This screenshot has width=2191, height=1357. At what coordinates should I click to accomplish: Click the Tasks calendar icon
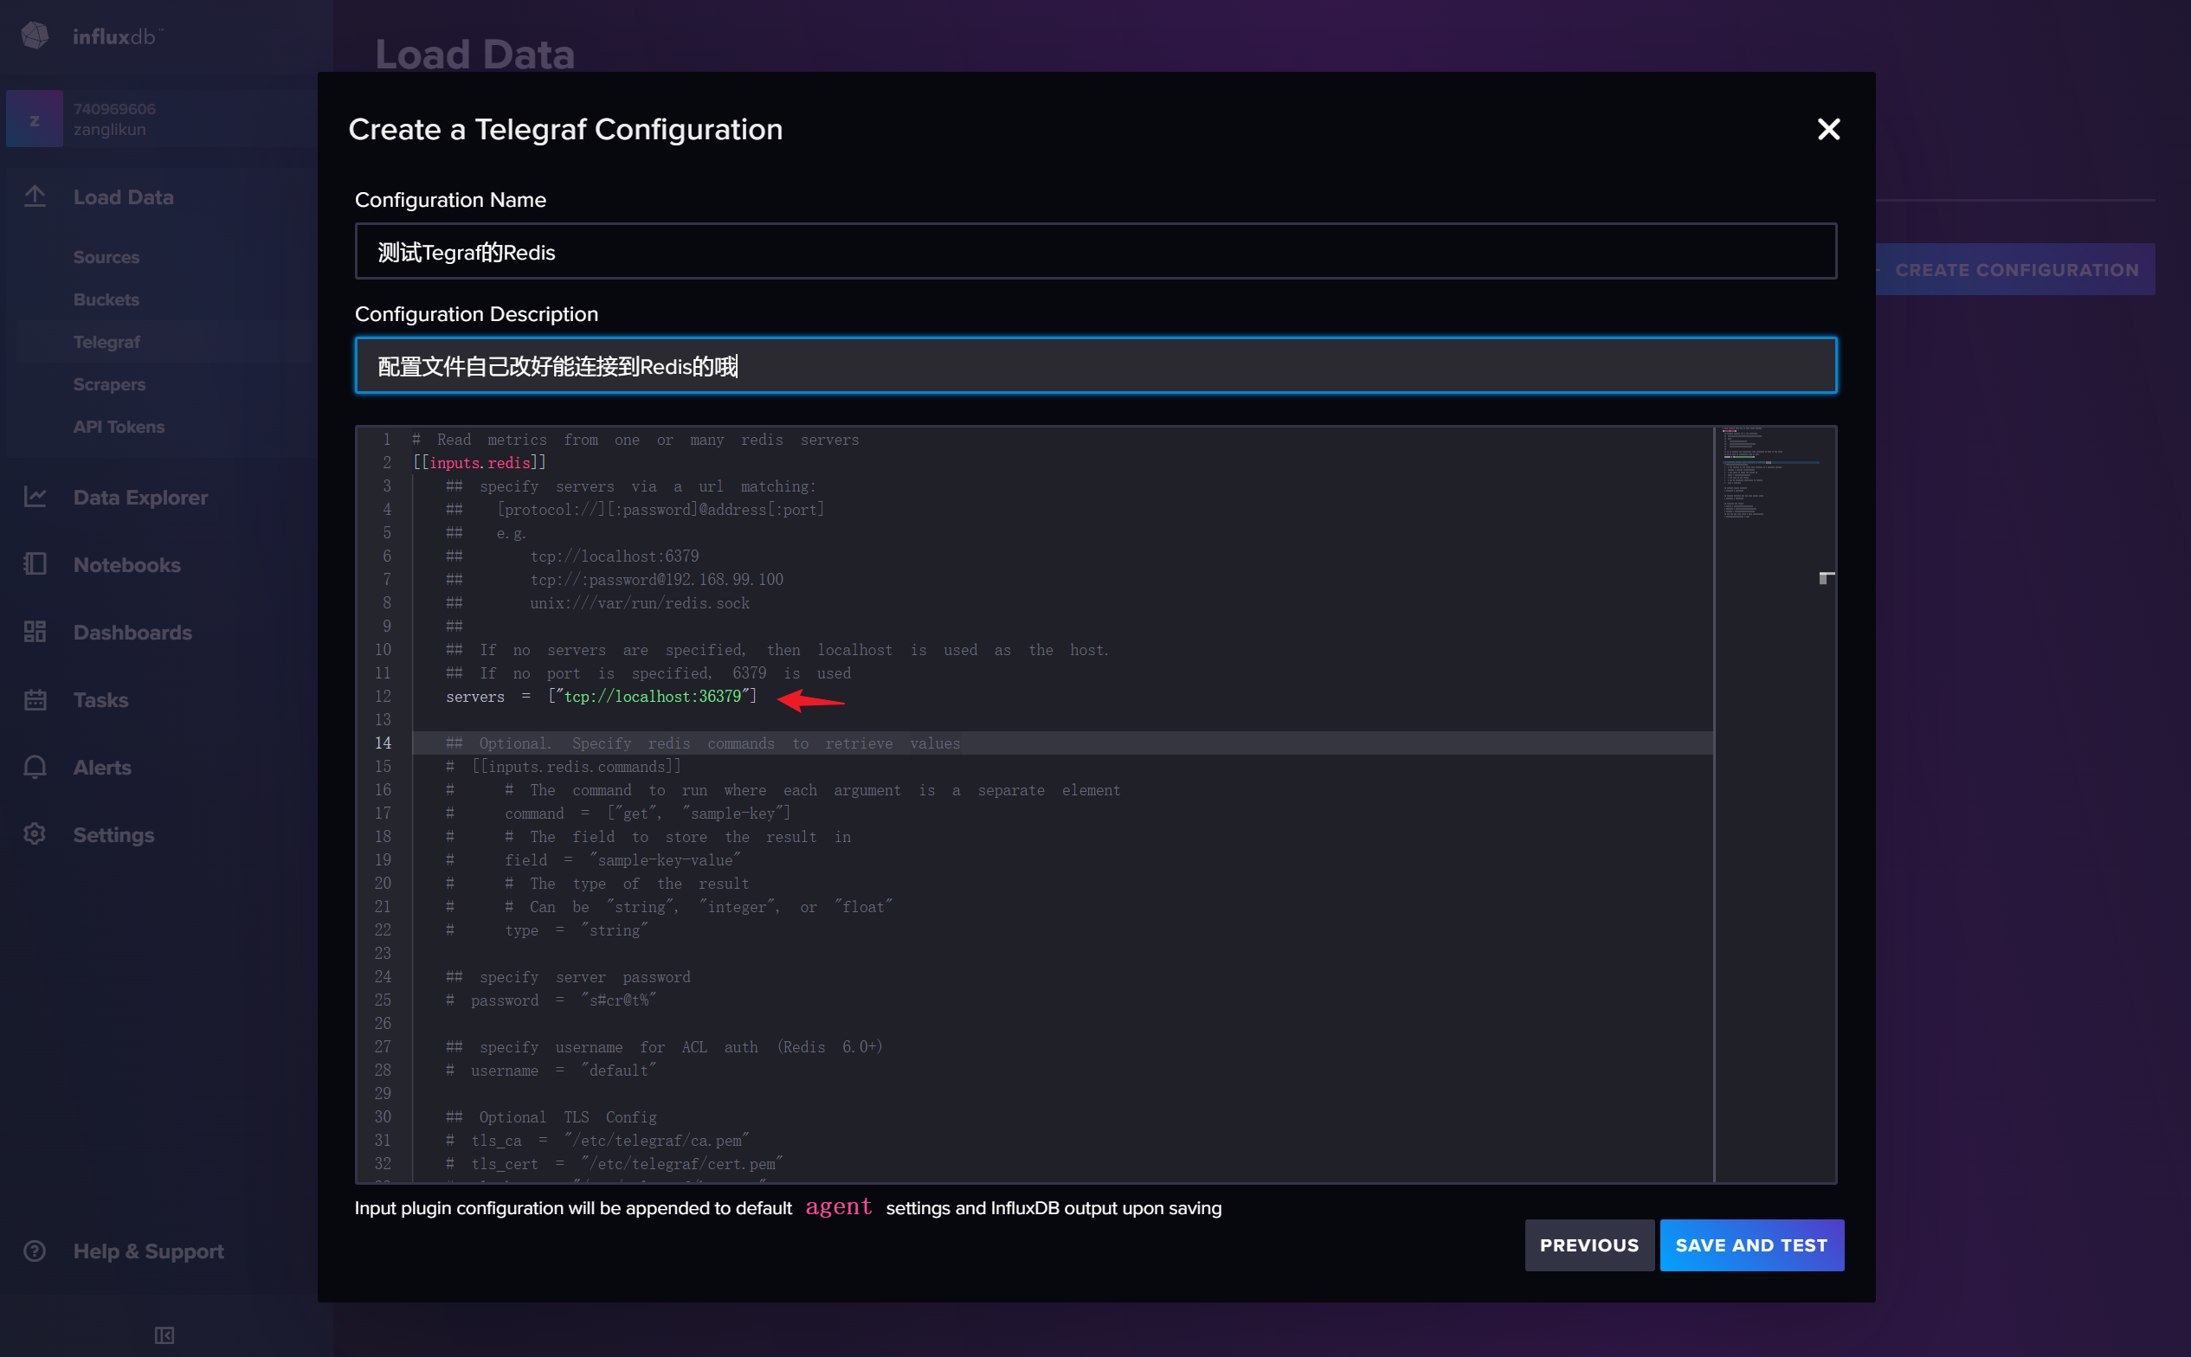34,699
